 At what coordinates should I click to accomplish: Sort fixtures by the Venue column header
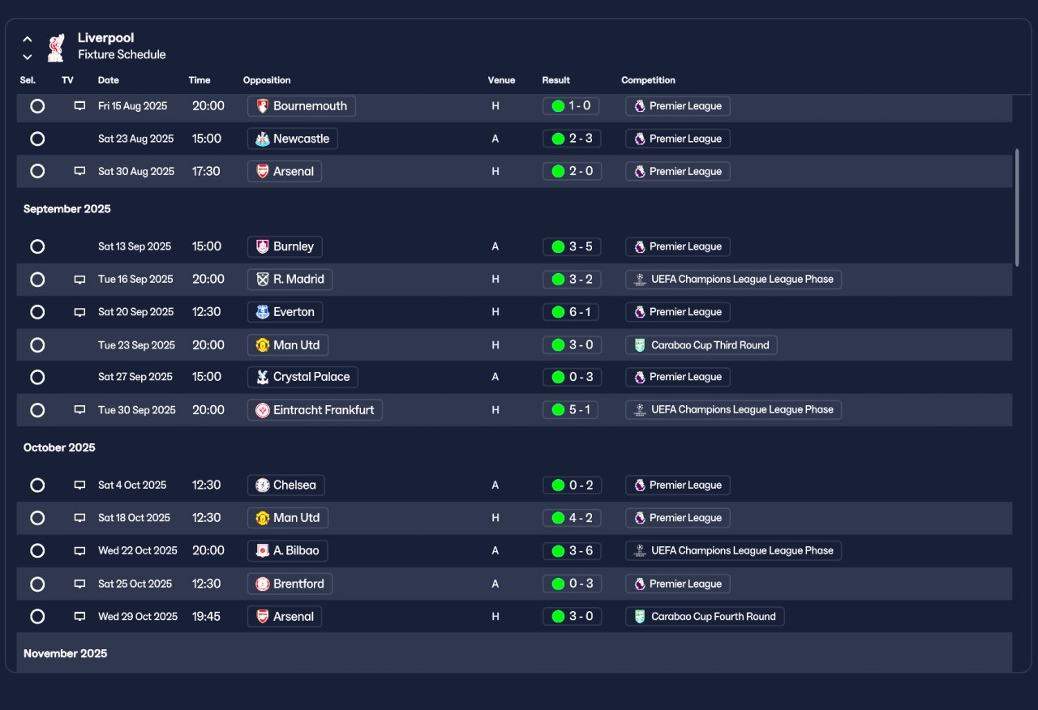tap(501, 80)
